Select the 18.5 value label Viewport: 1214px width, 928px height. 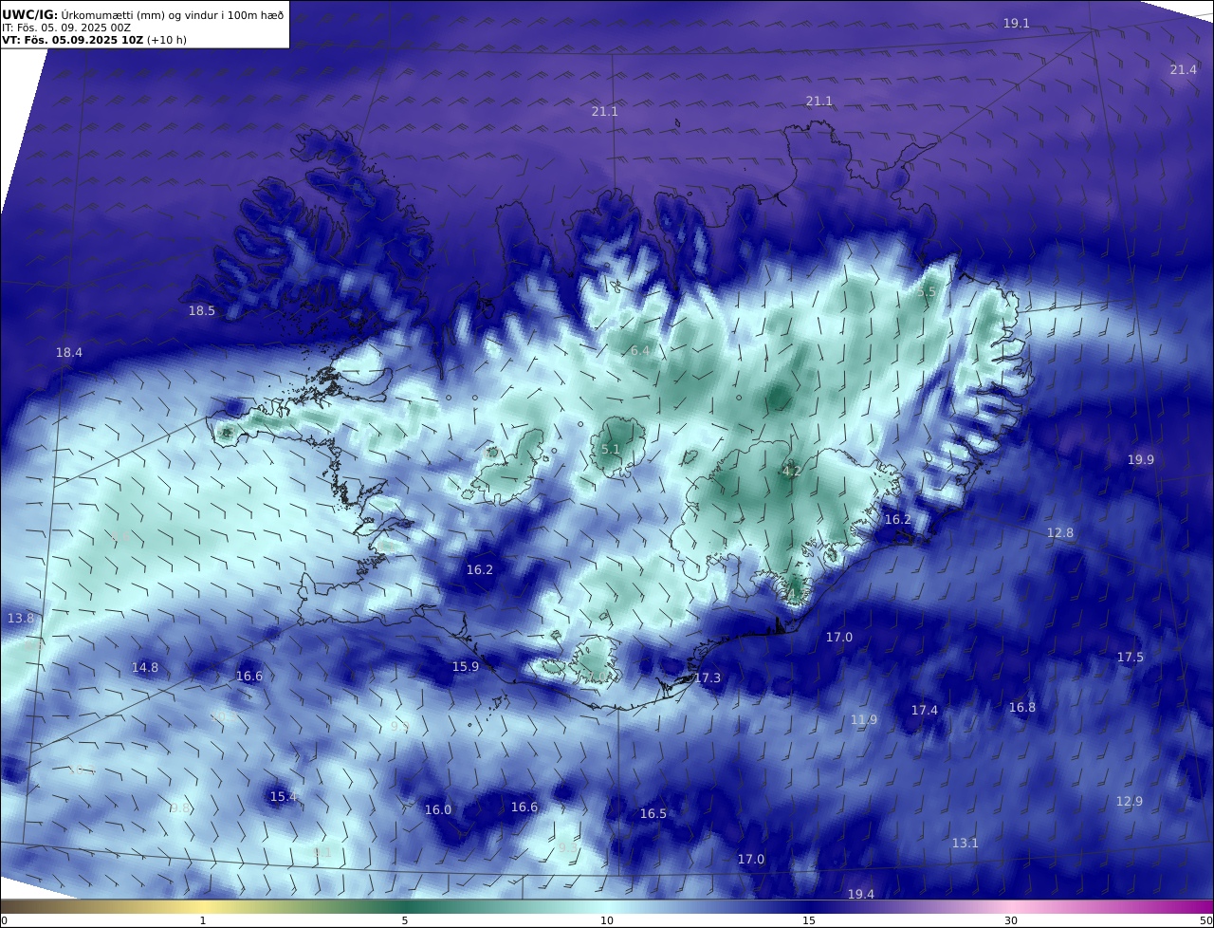[x=201, y=310]
